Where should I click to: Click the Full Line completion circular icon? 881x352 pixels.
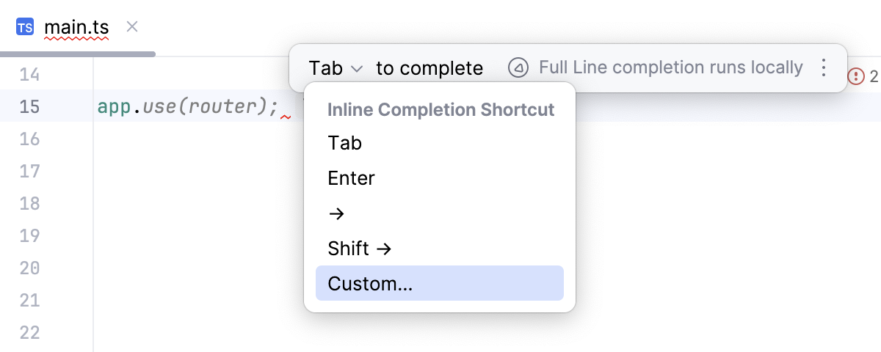click(x=518, y=68)
